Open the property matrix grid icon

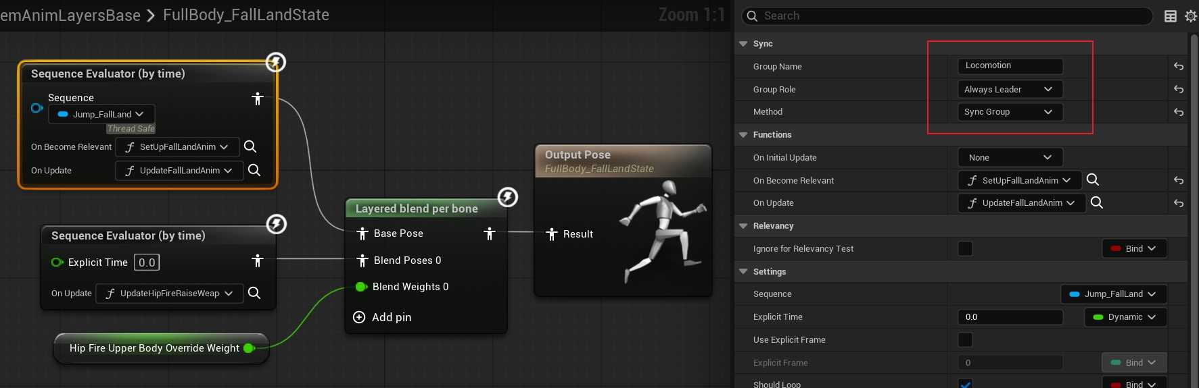point(1171,16)
